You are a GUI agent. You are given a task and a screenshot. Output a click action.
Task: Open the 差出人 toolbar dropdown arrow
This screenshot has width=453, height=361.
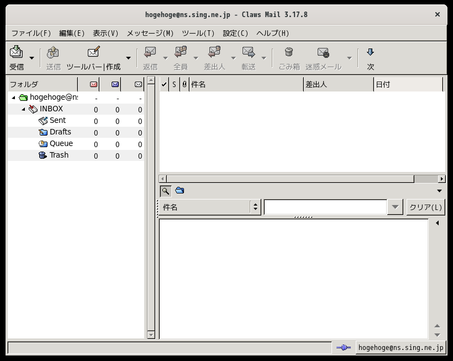coord(234,58)
